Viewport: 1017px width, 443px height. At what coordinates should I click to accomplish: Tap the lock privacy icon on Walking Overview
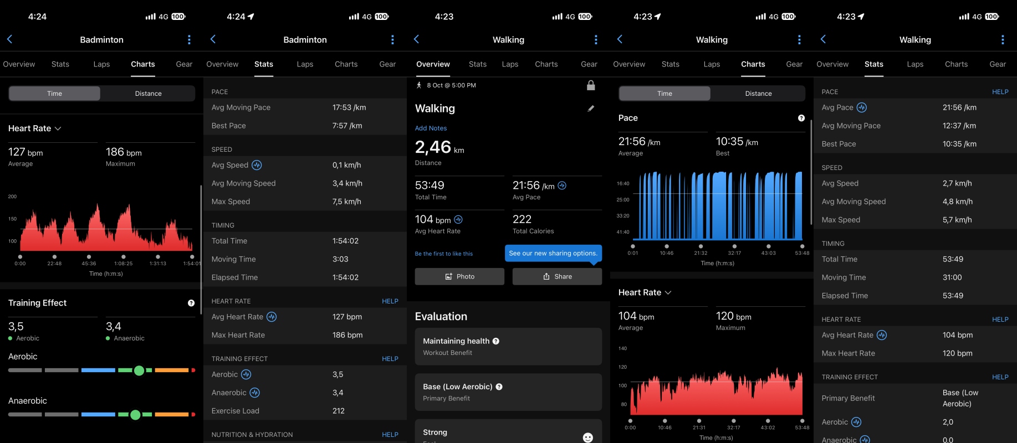pyautogui.click(x=591, y=85)
